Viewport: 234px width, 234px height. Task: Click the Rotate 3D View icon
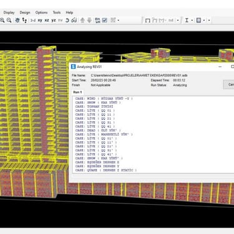[x=67, y=20]
